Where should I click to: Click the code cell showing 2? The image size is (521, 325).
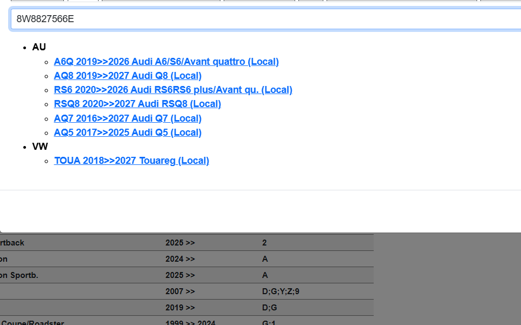(x=264, y=243)
